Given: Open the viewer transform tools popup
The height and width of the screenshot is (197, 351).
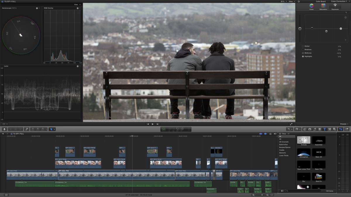Looking at the screenshot, I should pos(5,124).
